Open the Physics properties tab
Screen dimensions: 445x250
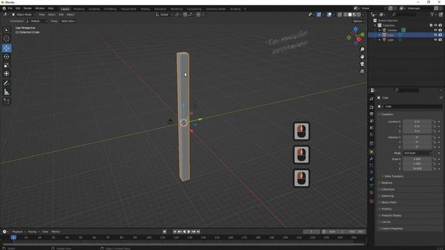pyautogui.click(x=371, y=172)
